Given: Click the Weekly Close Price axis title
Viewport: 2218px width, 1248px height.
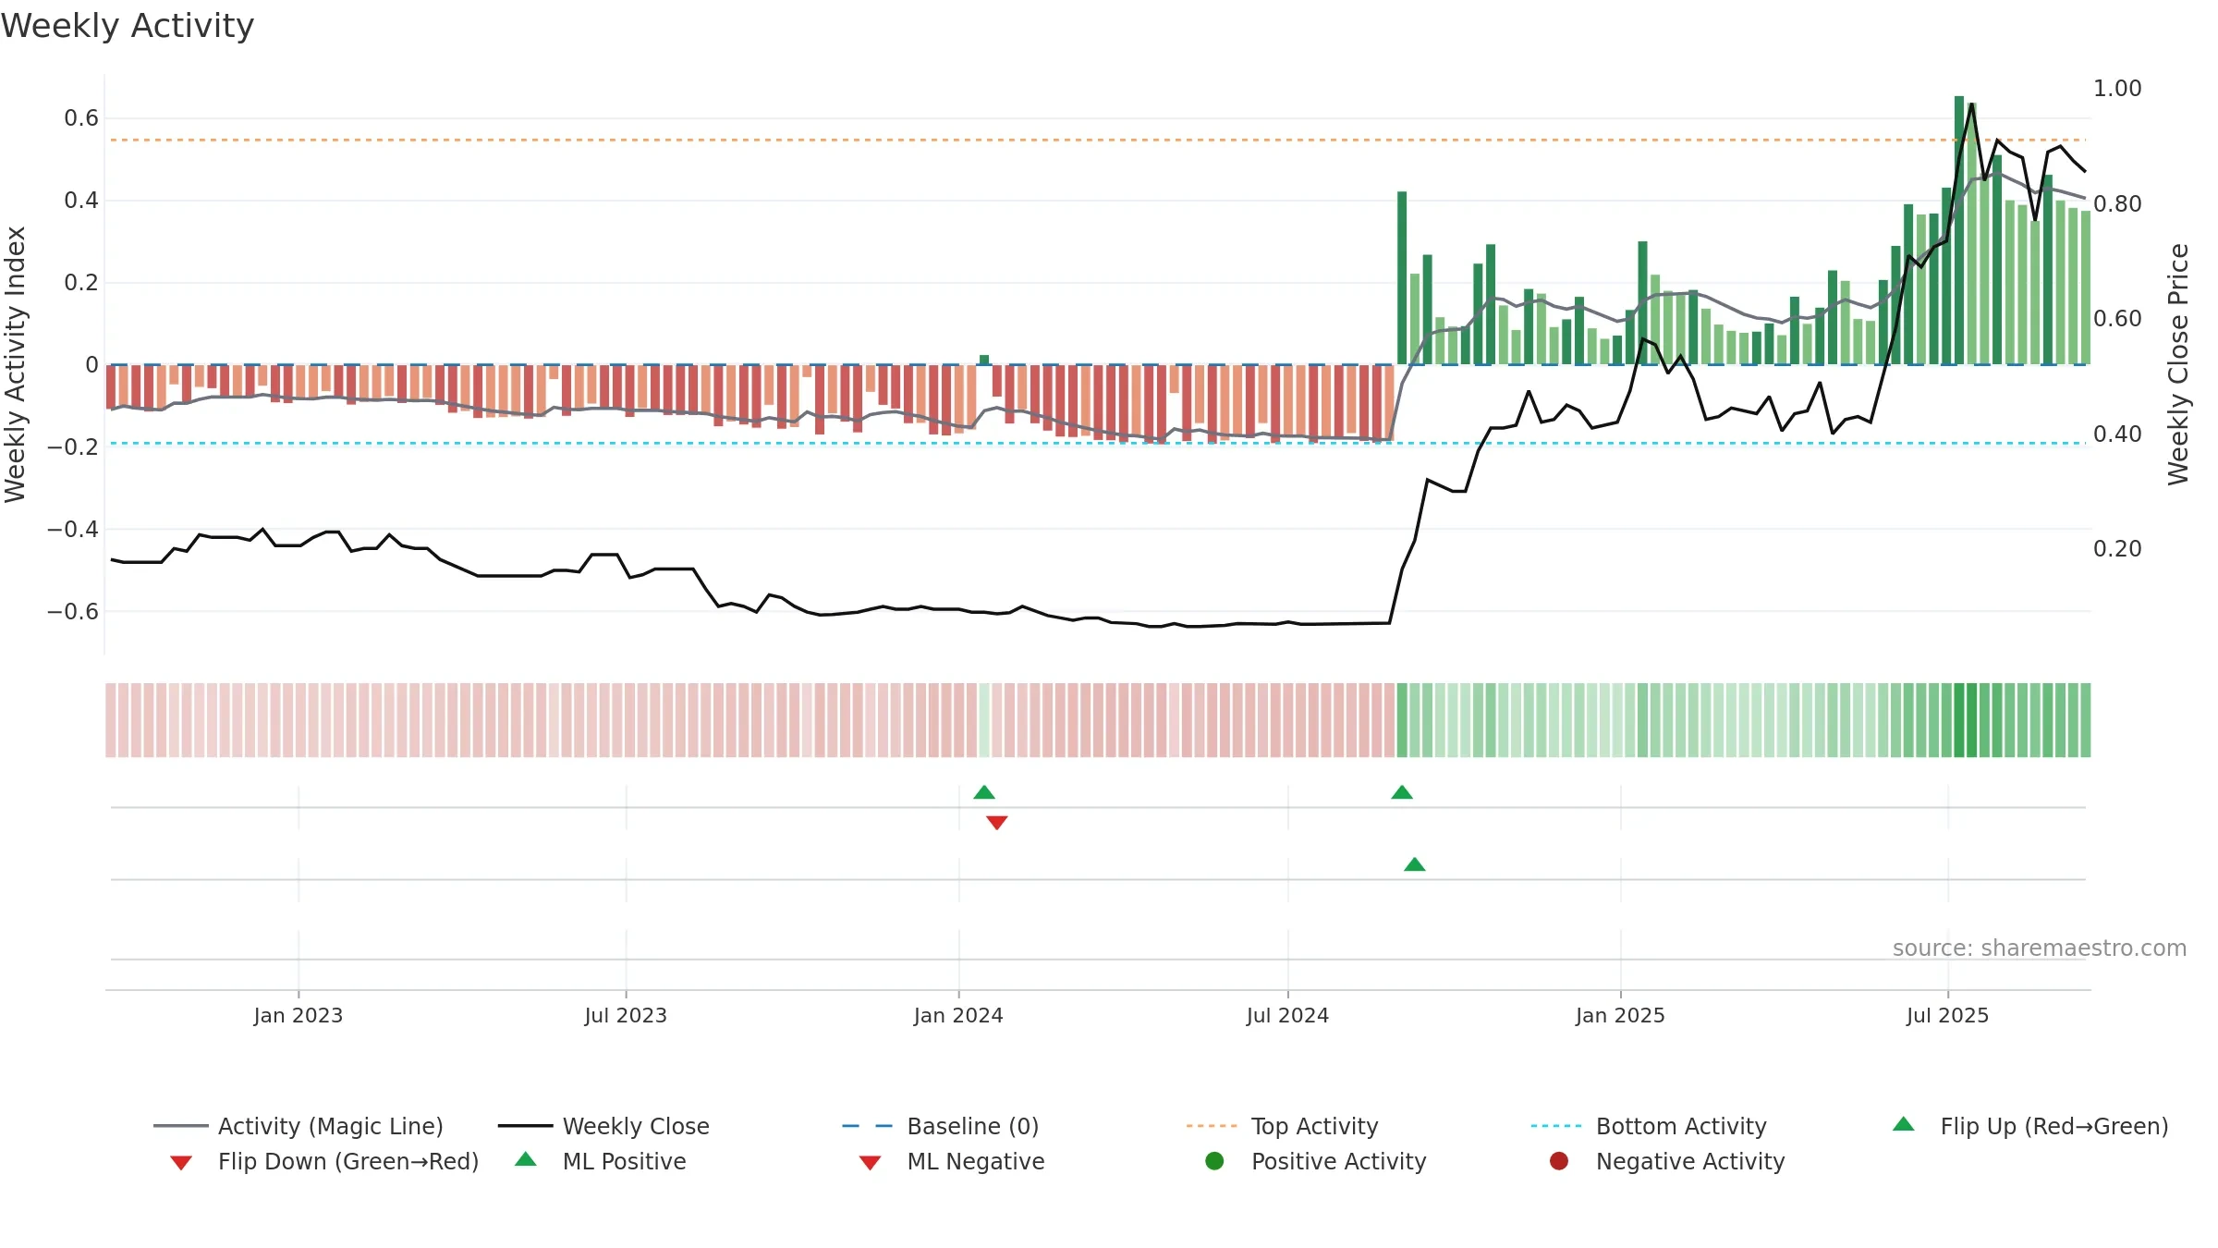Looking at the screenshot, I should (2179, 364).
